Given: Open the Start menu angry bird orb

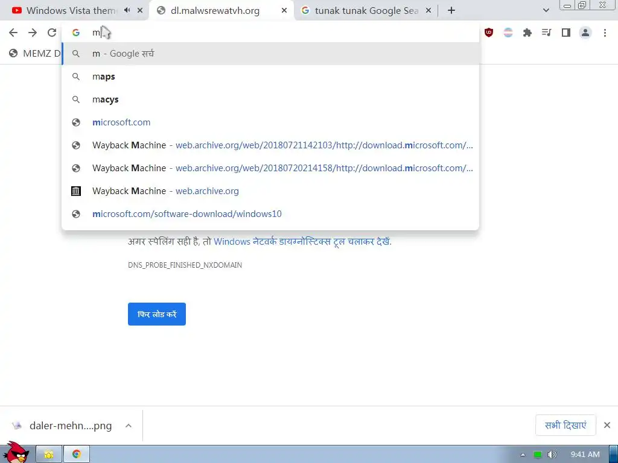Looking at the screenshot, I should click(16, 453).
